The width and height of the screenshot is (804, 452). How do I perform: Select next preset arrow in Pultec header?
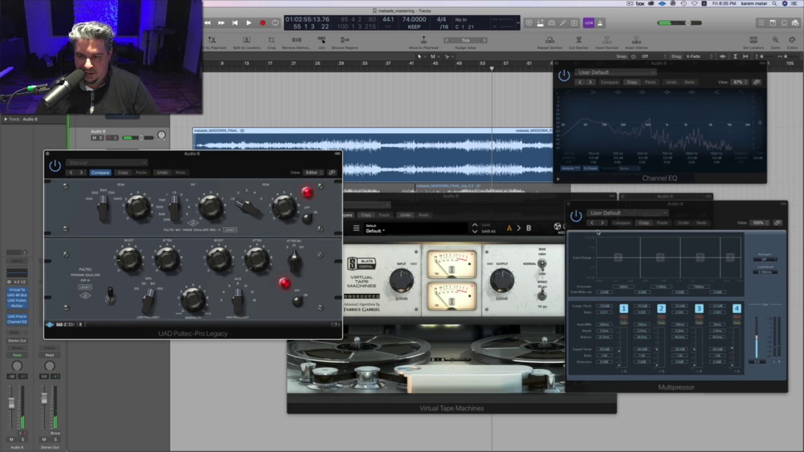81,173
